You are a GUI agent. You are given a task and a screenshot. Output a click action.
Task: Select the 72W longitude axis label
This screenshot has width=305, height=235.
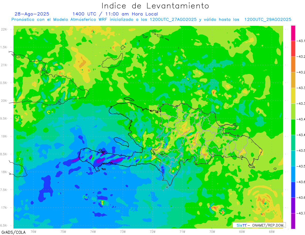152,231
